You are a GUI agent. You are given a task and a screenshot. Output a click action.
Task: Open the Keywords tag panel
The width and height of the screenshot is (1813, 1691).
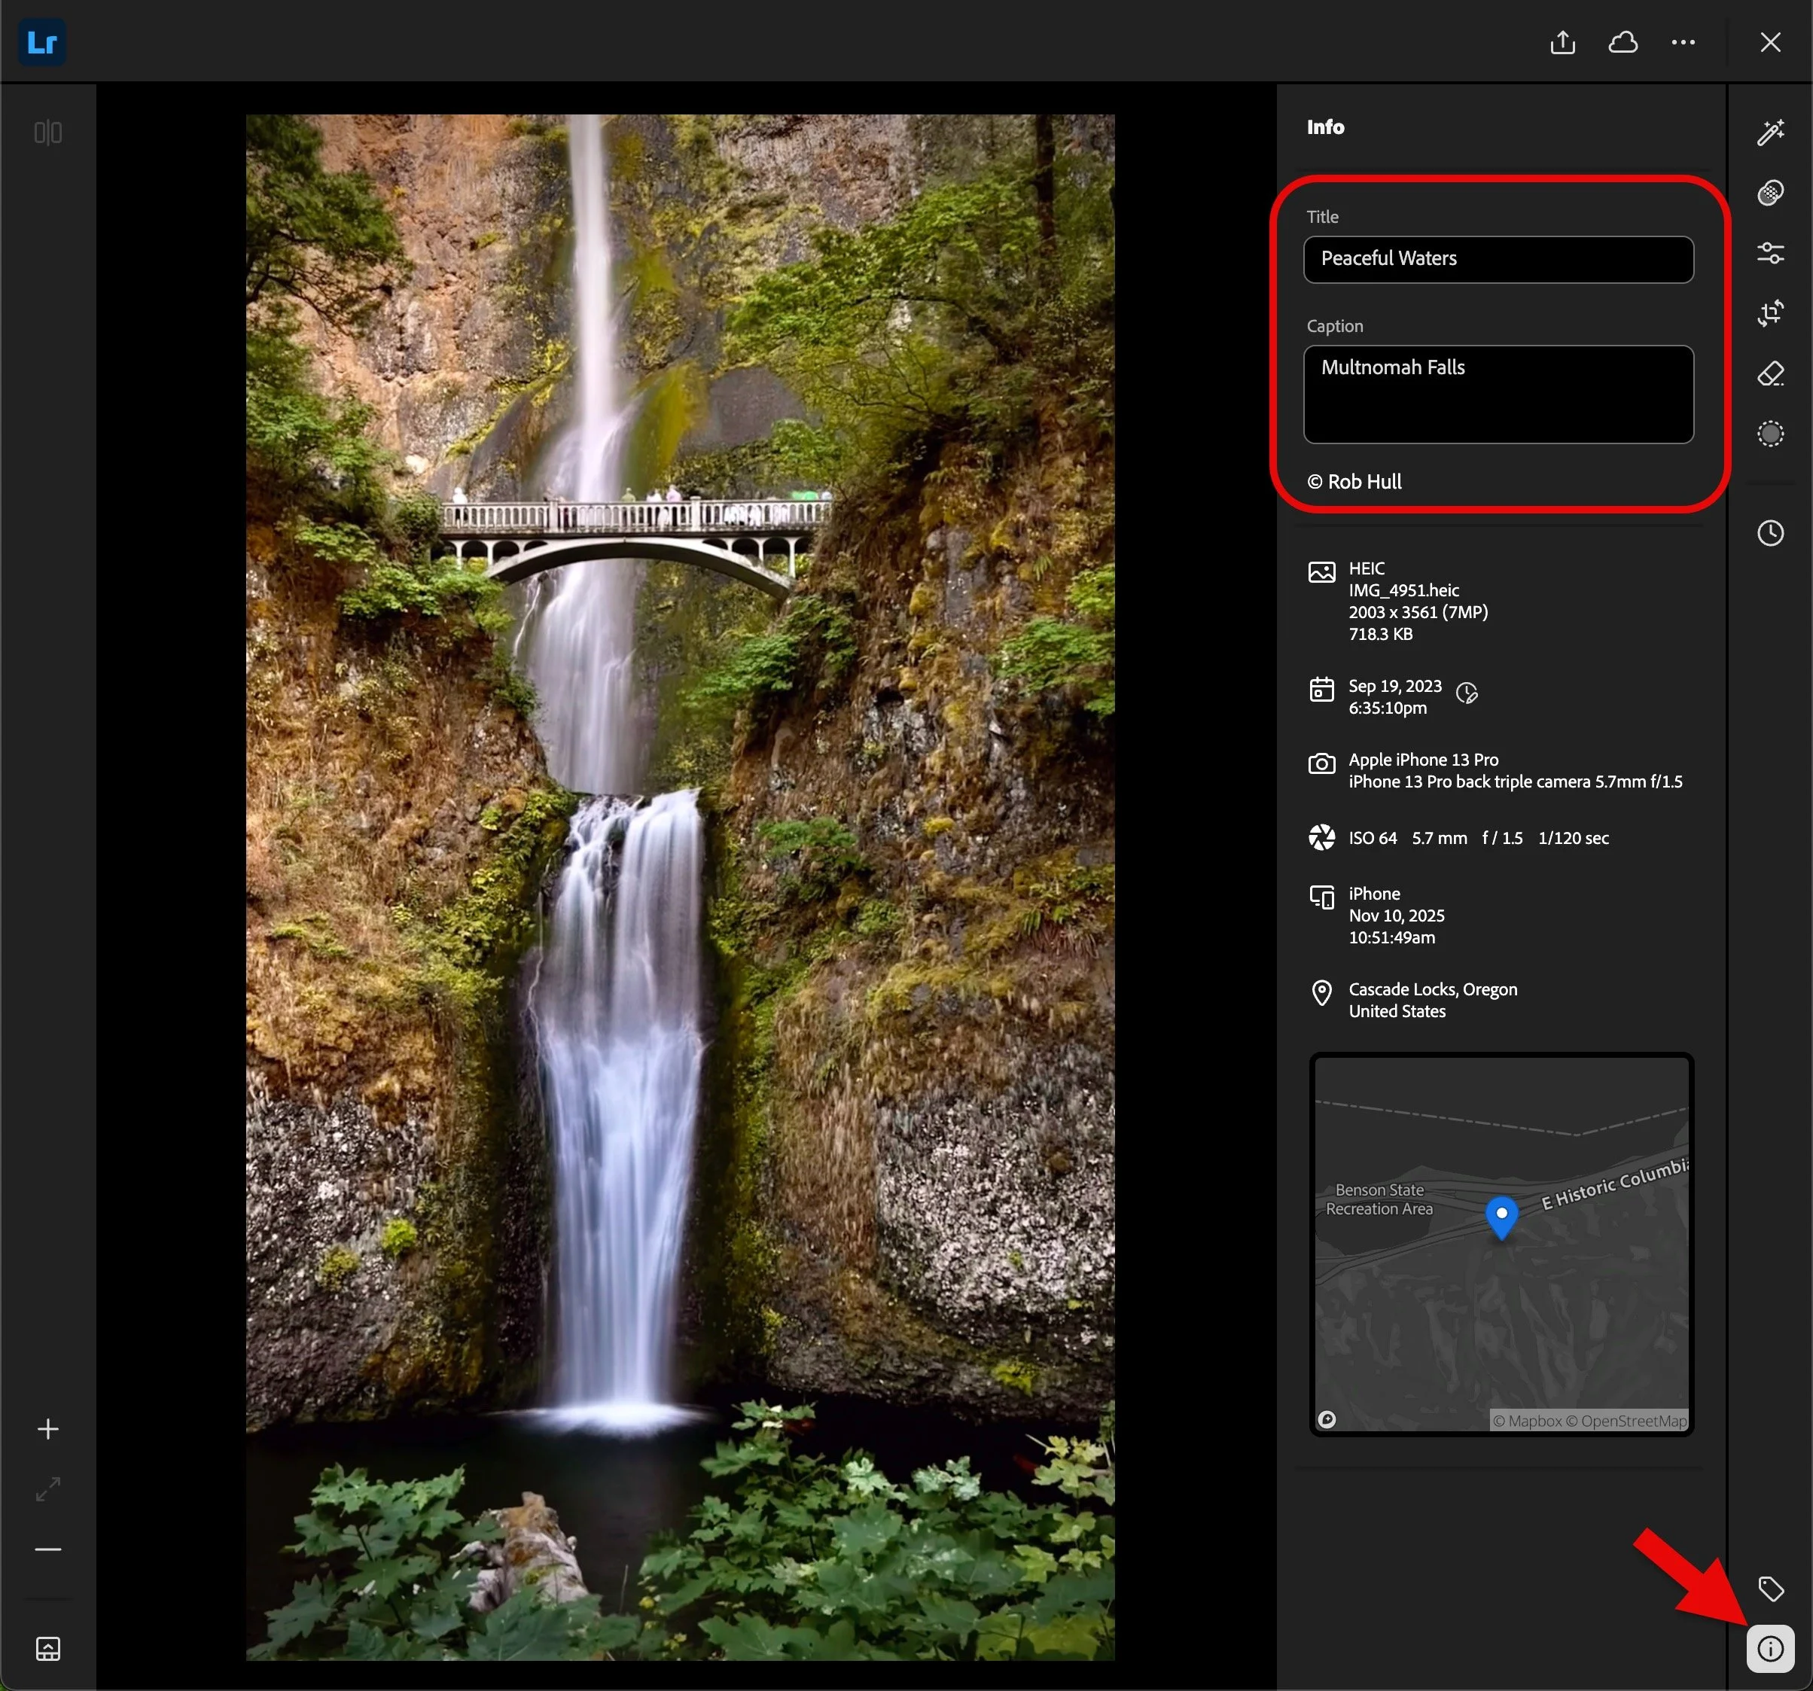[1769, 1588]
